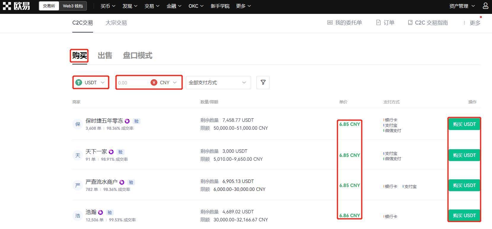Click the purple badge next to 天下一家
492x229 pixels.
tap(111, 152)
